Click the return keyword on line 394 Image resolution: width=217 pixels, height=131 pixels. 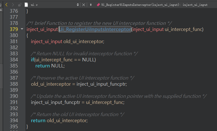[38, 120]
